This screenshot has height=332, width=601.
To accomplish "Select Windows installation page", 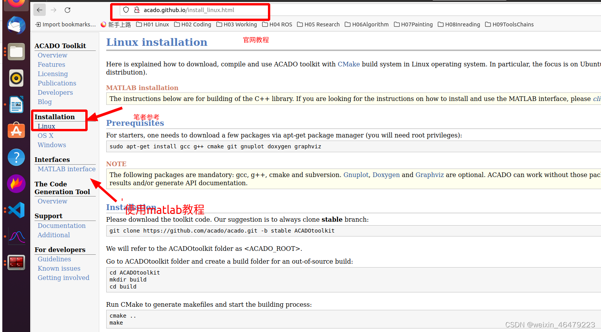I will (52, 145).
